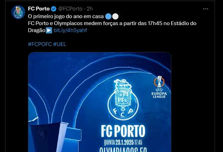Click the play arrow emoji before link
The image size is (223, 152).
(49, 30)
